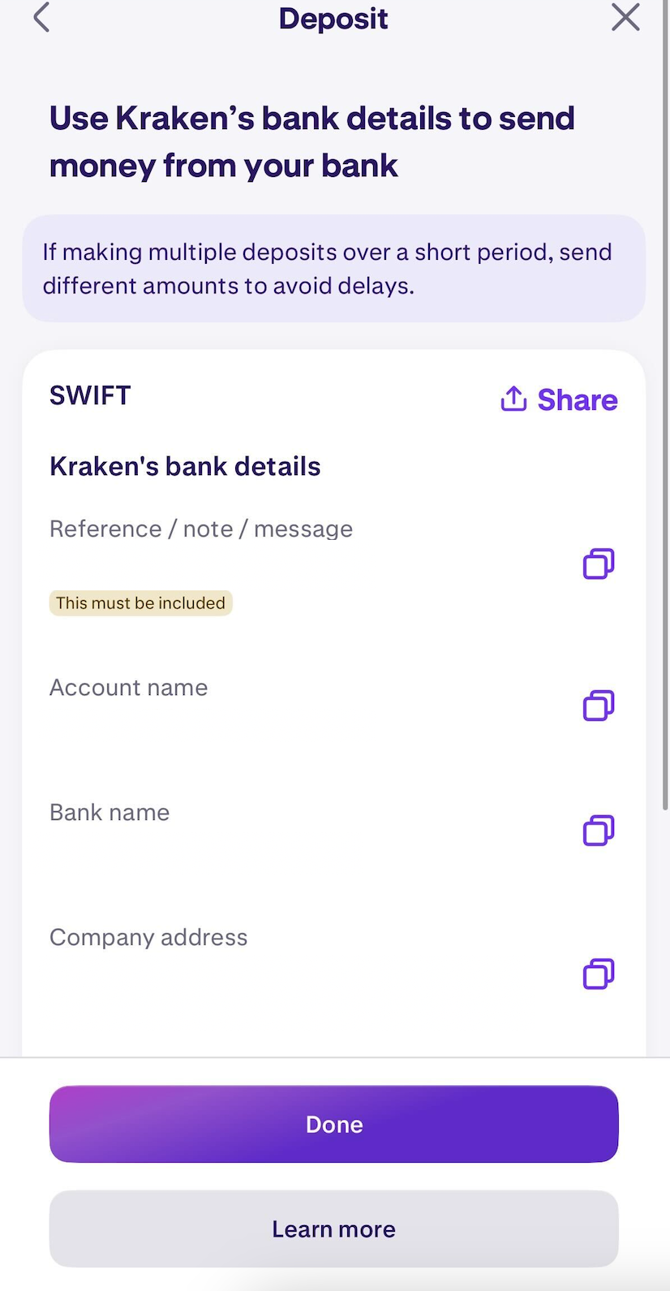Tap the multiple deposits info banner
This screenshot has width=670, height=1291.
(334, 269)
